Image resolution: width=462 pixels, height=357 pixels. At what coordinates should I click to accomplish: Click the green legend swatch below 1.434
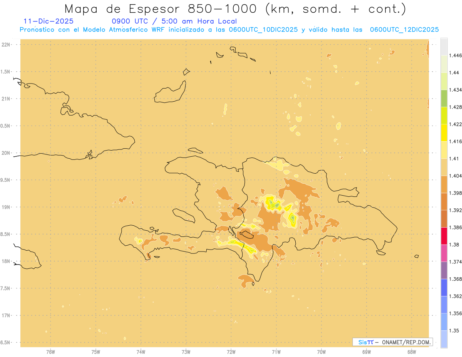444,98
